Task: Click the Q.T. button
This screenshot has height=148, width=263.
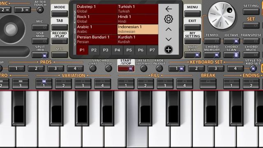Action: (x=60, y=55)
